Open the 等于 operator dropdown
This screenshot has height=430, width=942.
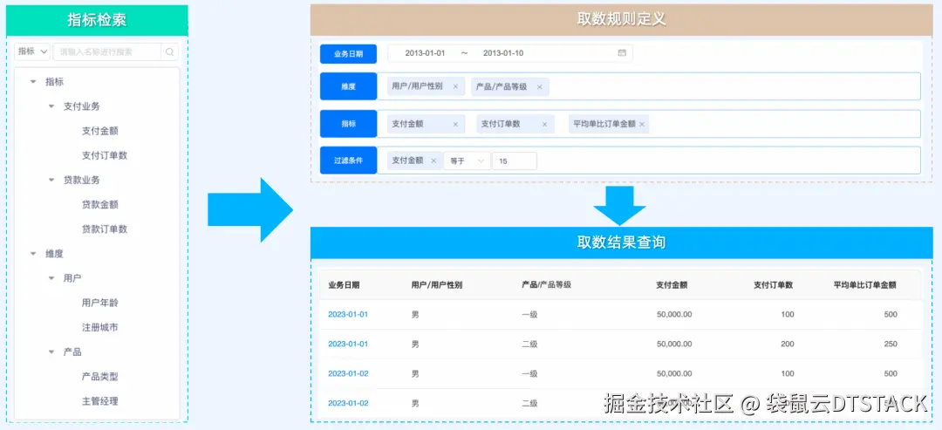(x=467, y=161)
